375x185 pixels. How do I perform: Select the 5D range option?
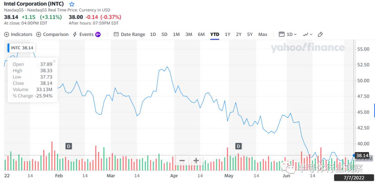point(164,34)
